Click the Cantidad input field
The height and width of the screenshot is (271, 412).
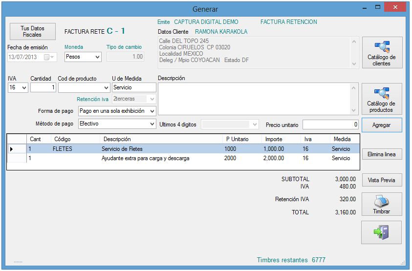pyautogui.click(x=43, y=88)
